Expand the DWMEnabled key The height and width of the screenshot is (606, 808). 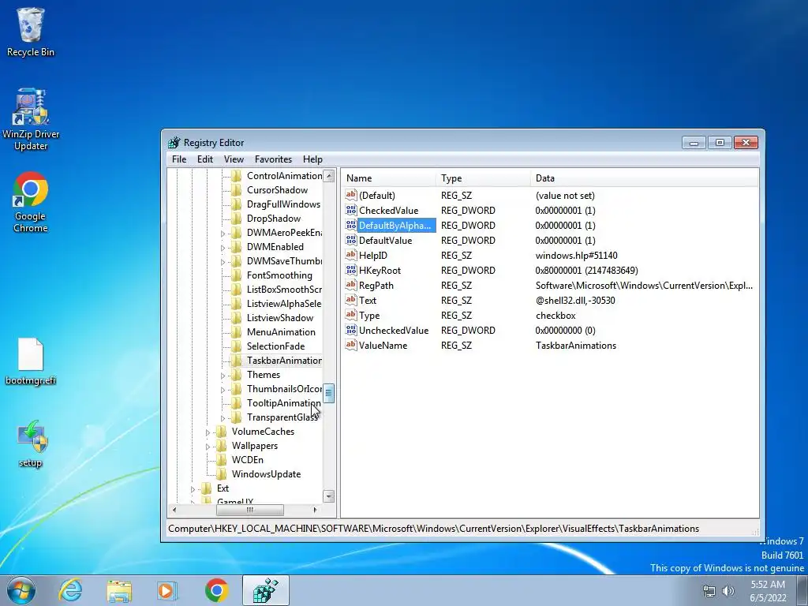coord(223,248)
